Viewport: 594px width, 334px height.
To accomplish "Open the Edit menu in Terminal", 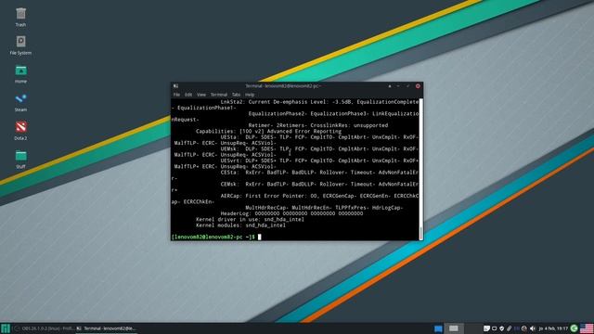I will [x=188, y=95].
